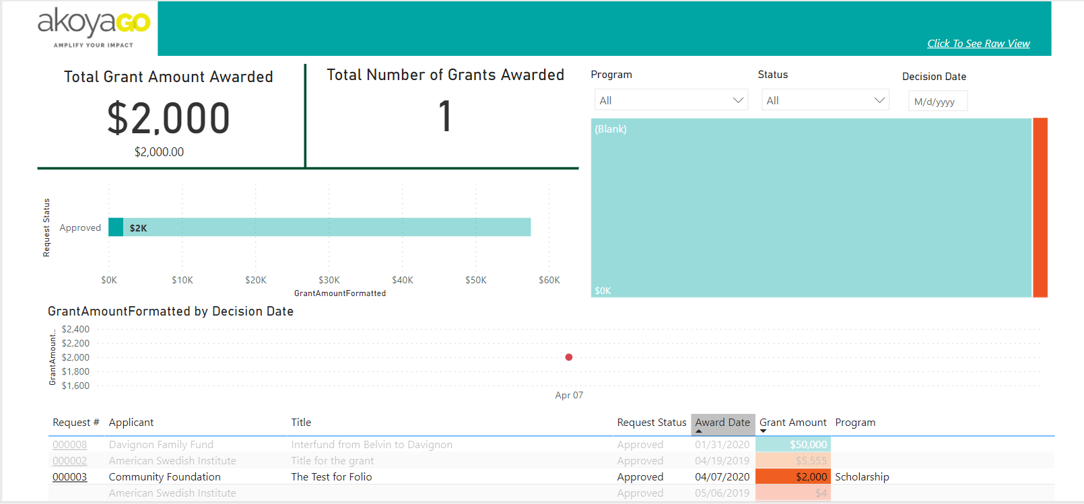Select the orange treemap tile

[x=1040, y=208]
